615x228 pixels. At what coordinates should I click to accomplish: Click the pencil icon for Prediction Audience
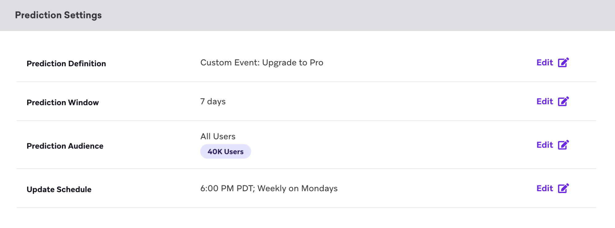click(563, 145)
